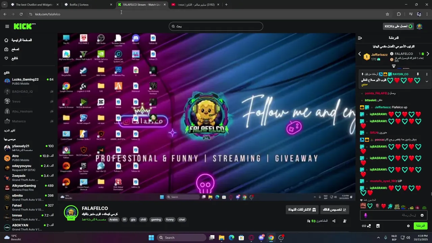Click the moderator user icon beside share

click(345, 221)
